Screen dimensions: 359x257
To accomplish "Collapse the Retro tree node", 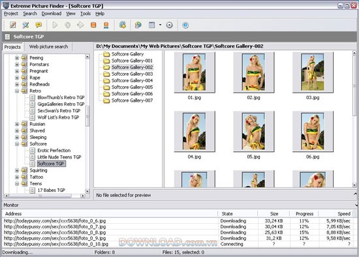I will 17,91.
